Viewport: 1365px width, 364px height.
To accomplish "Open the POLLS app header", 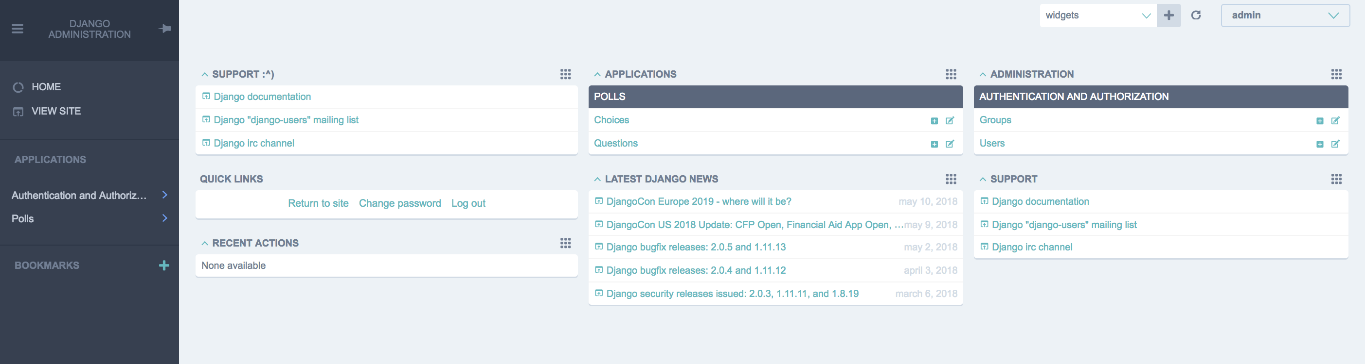I will (x=610, y=97).
